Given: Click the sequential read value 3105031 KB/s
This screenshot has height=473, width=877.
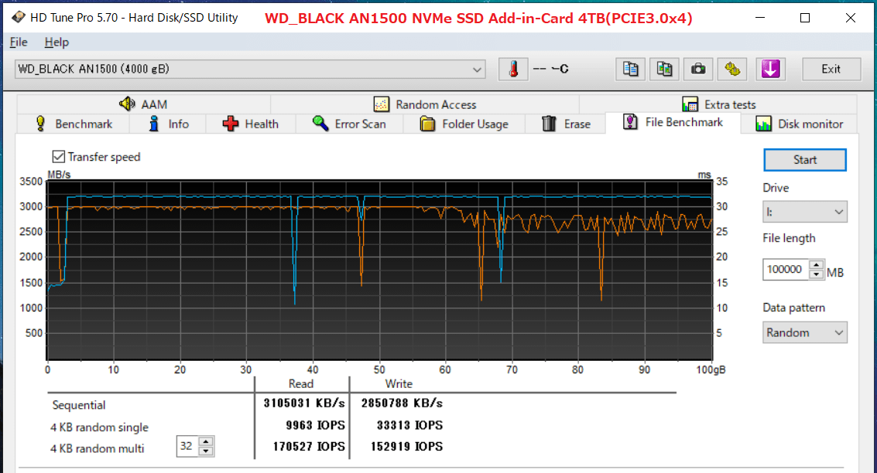Looking at the screenshot, I should click(x=304, y=403).
